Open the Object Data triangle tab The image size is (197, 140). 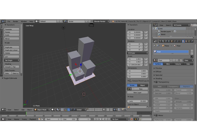180,41
